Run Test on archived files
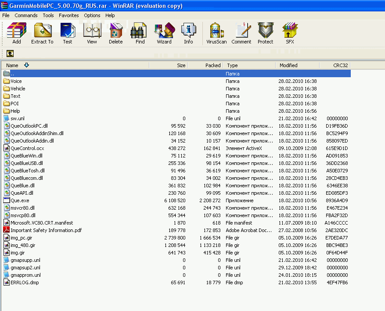385x311 pixels. (68, 33)
